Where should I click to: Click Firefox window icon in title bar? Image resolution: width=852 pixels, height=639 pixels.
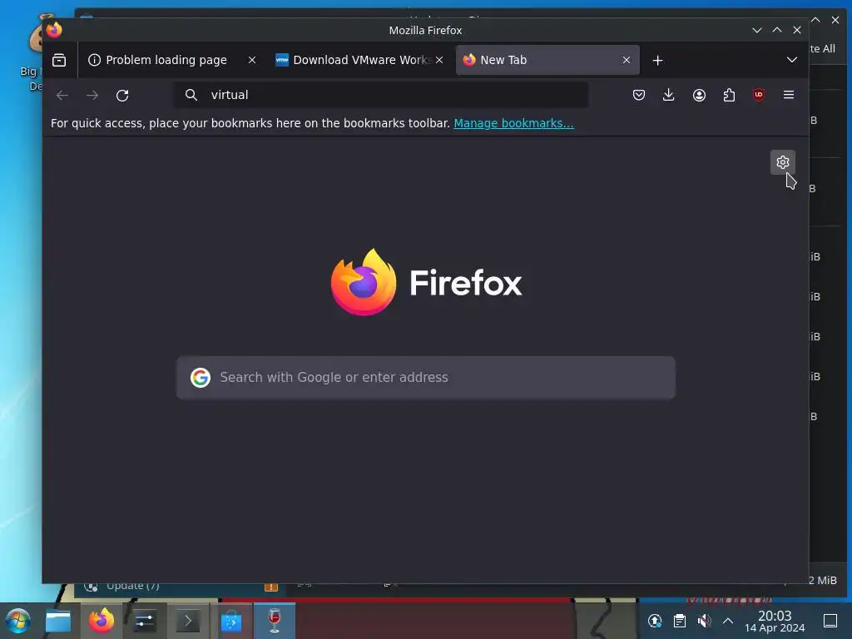(x=54, y=30)
